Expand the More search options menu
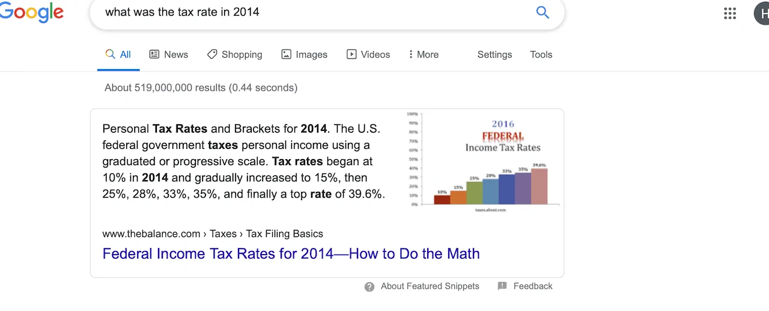This screenshot has width=769, height=311. pyautogui.click(x=423, y=54)
